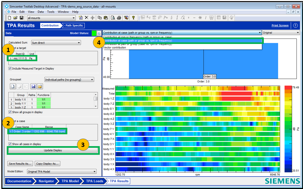Click the disabled edit groupset pencil icon

point(19,86)
